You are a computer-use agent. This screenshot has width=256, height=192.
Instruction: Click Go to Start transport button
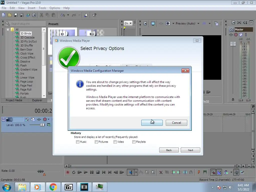point(104,172)
